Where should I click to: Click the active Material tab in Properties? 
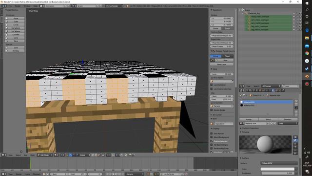tap(273, 90)
